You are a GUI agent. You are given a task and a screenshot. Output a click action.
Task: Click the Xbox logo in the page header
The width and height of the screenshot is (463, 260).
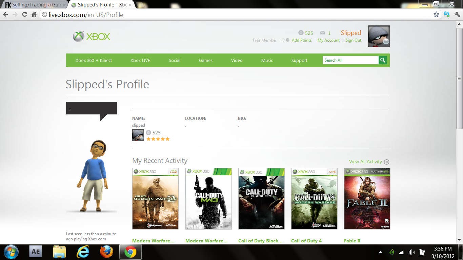coord(92,37)
